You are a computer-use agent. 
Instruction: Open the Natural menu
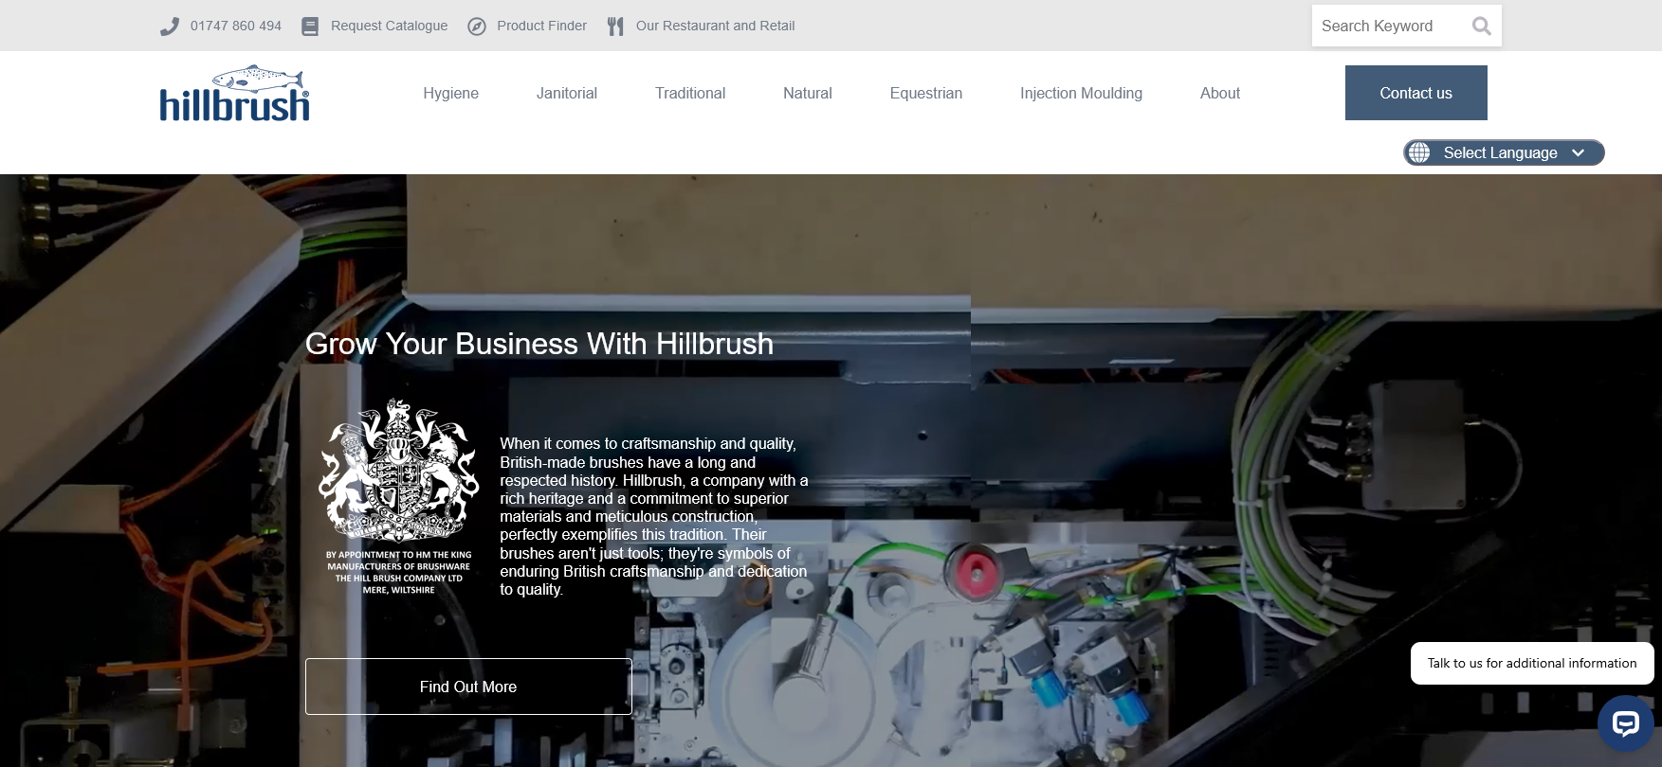point(808,93)
